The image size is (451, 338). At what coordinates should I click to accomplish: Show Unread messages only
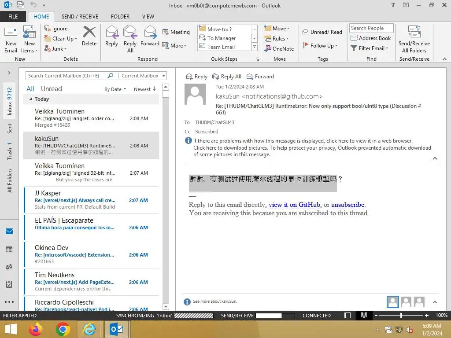pos(51,89)
